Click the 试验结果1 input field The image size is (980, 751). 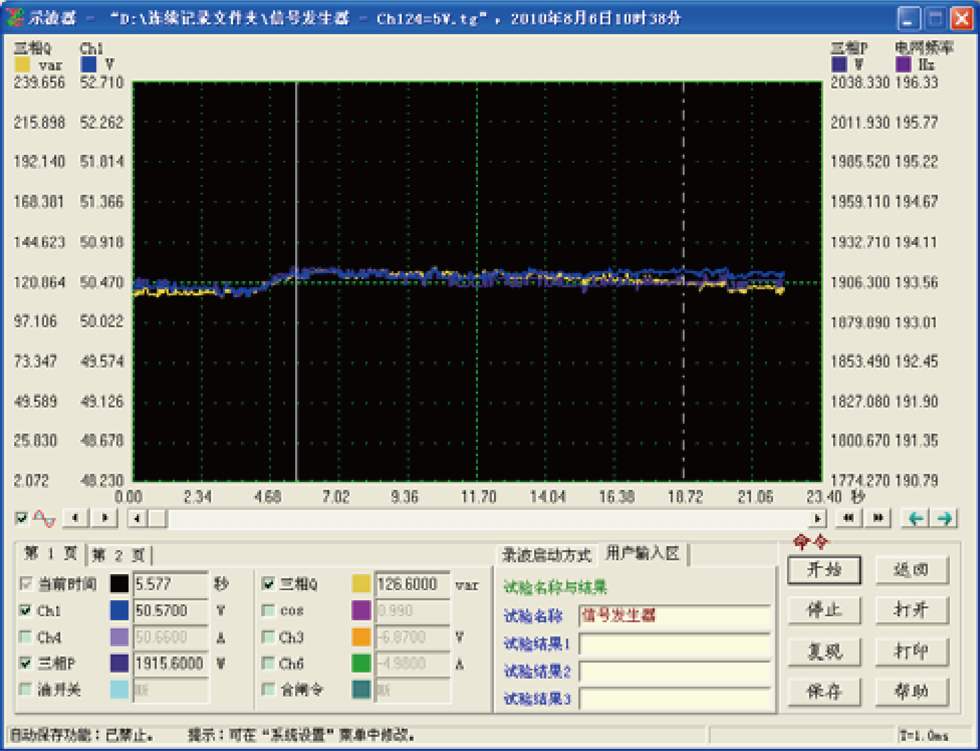tap(674, 644)
